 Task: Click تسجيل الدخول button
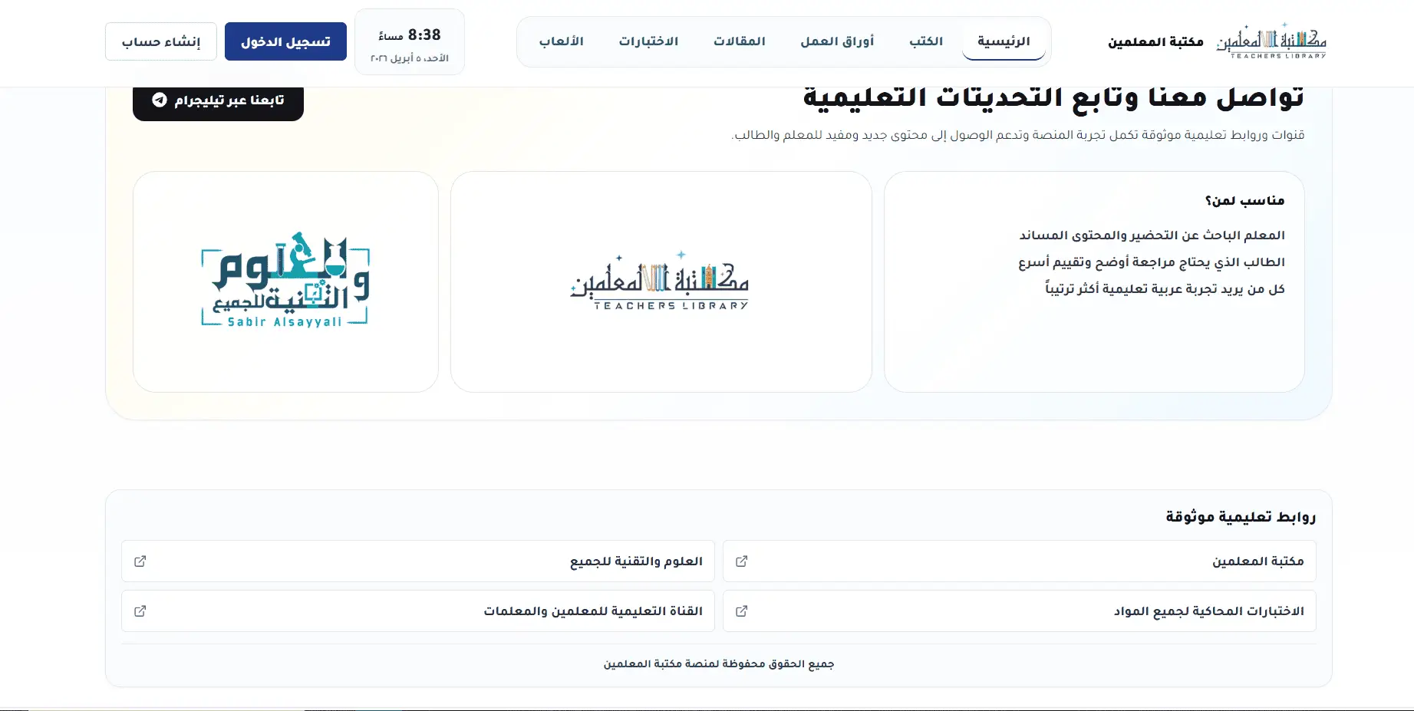[x=285, y=41]
